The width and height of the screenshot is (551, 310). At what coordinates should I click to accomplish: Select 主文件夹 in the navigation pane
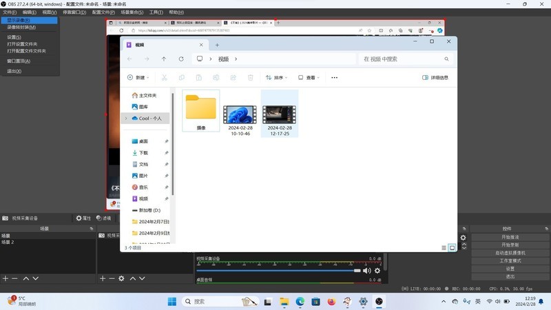tap(144, 96)
